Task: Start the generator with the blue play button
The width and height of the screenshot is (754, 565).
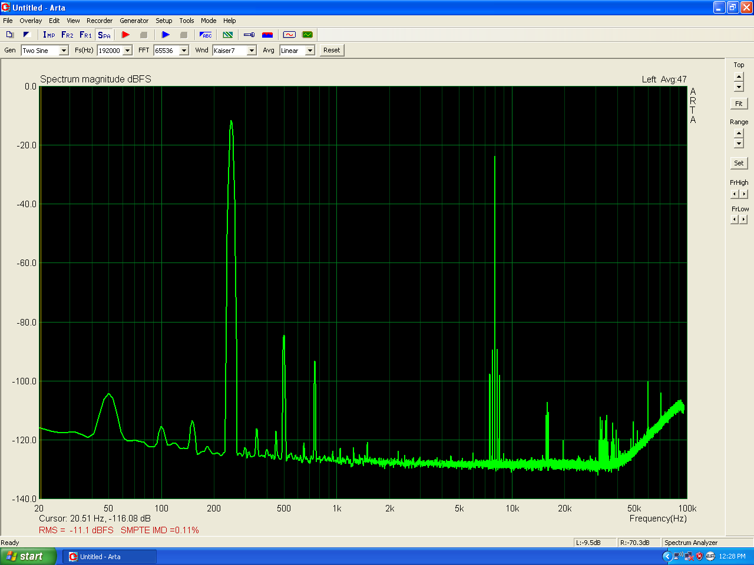Action: 166,35
